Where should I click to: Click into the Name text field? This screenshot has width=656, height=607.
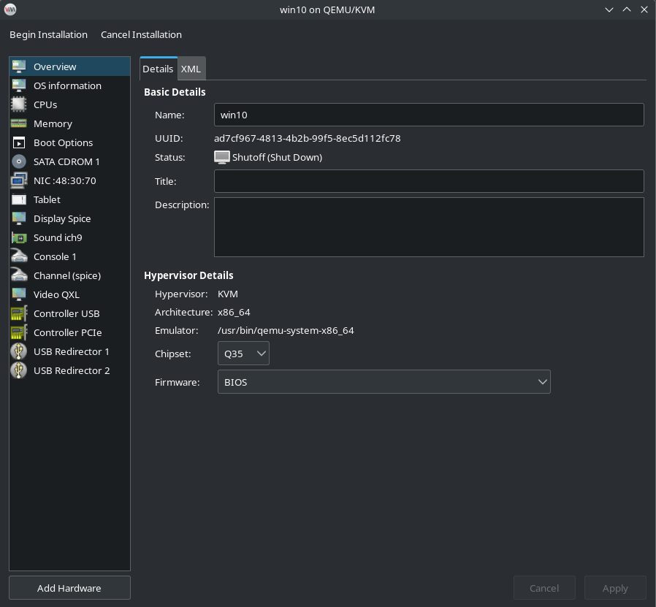tap(428, 115)
